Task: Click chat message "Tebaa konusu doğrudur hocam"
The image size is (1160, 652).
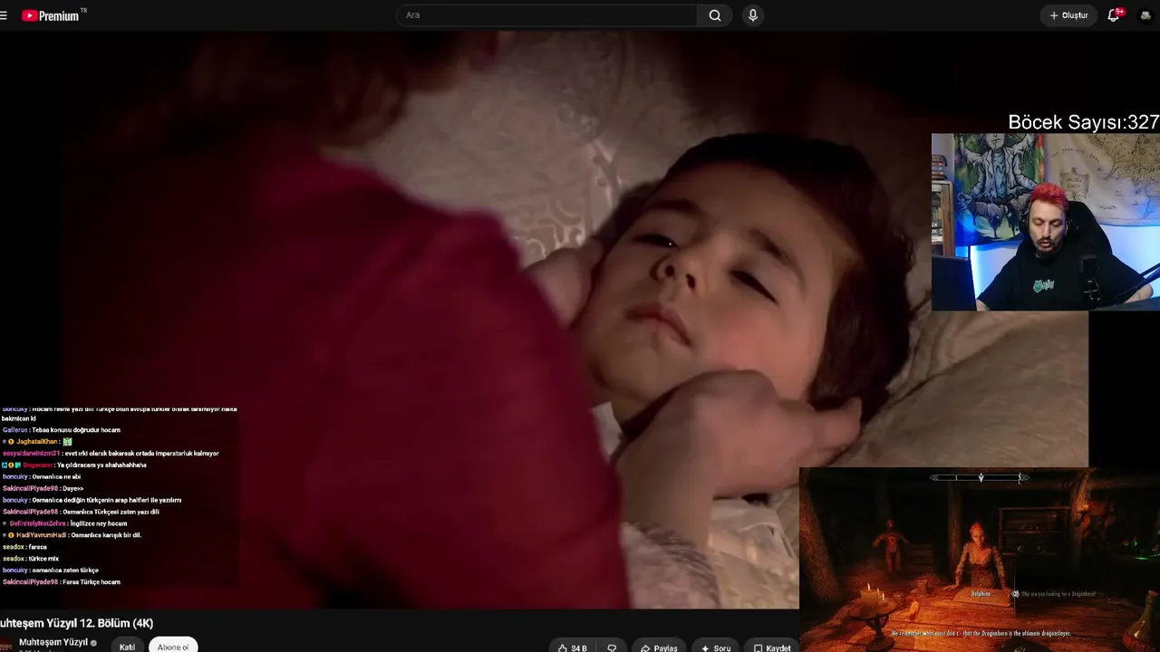Action: coord(76,430)
